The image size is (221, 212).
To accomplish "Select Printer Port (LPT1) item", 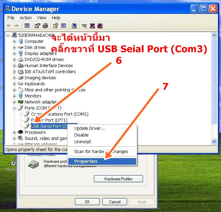I will tap(49, 120).
